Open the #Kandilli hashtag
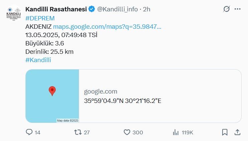This screenshot has height=141, width=248. tap(38, 60)
